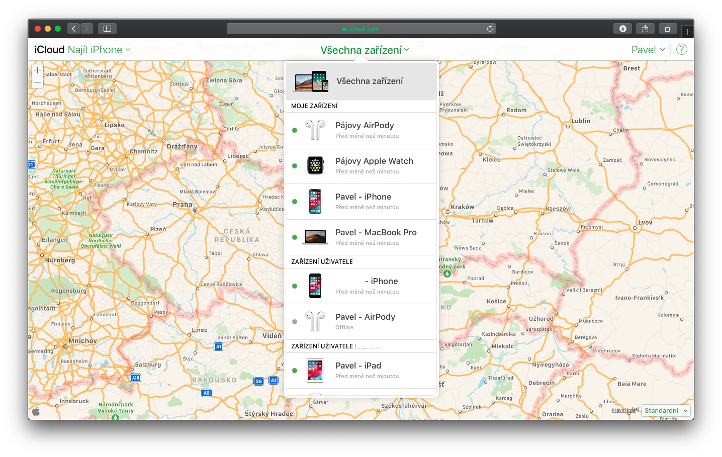The height and width of the screenshot is (457, 722).
Task: Click the Drážďany label on the map
Action: click(182, 146)
